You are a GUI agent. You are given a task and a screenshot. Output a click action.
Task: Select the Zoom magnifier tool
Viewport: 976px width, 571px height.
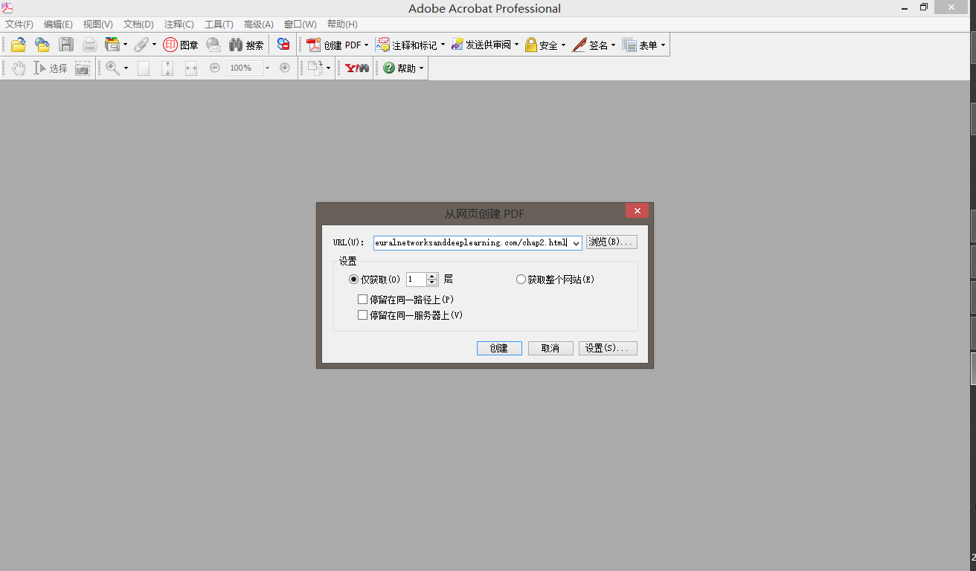[112, 68]
